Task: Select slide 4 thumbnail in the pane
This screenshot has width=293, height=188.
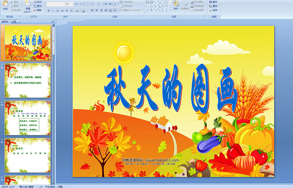Action: tap(28, 155)
